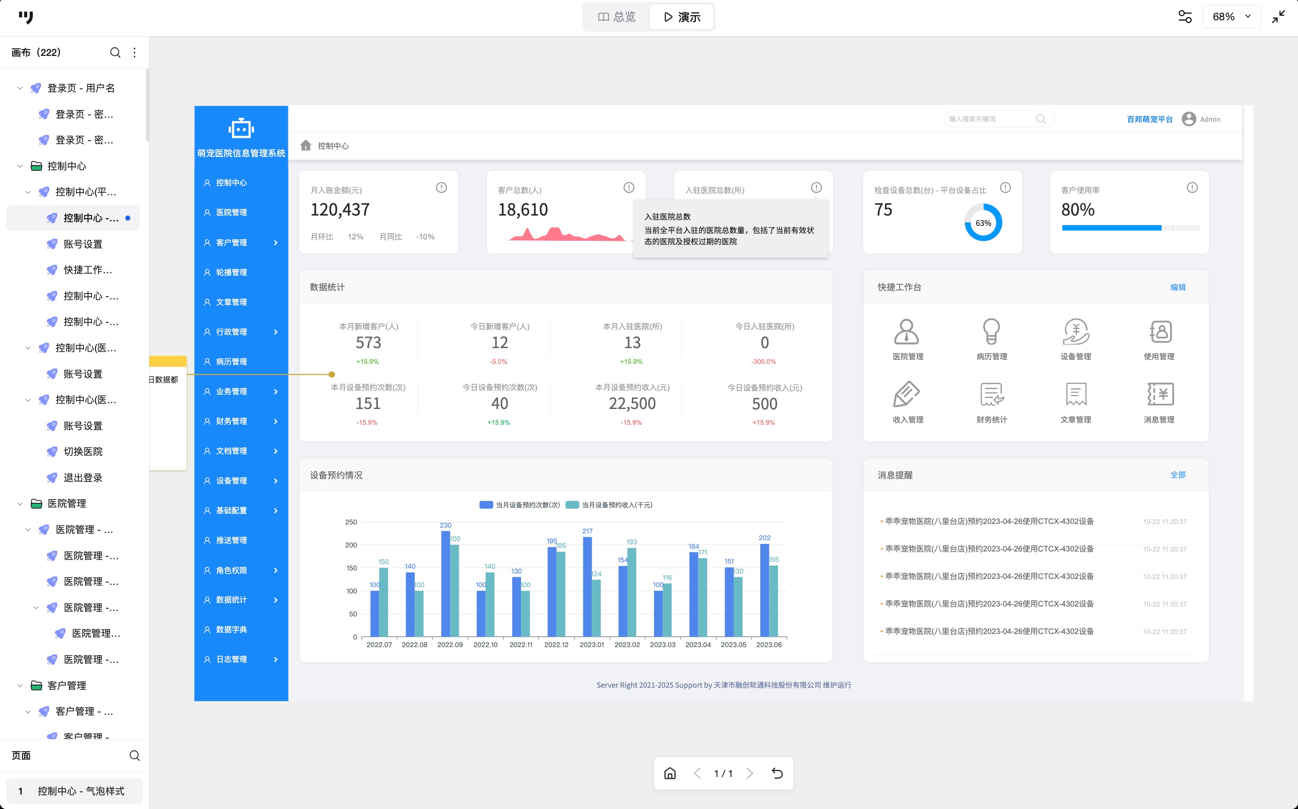
Task: Toggle the blue monthly booking count legend
Action: (486, 505)
